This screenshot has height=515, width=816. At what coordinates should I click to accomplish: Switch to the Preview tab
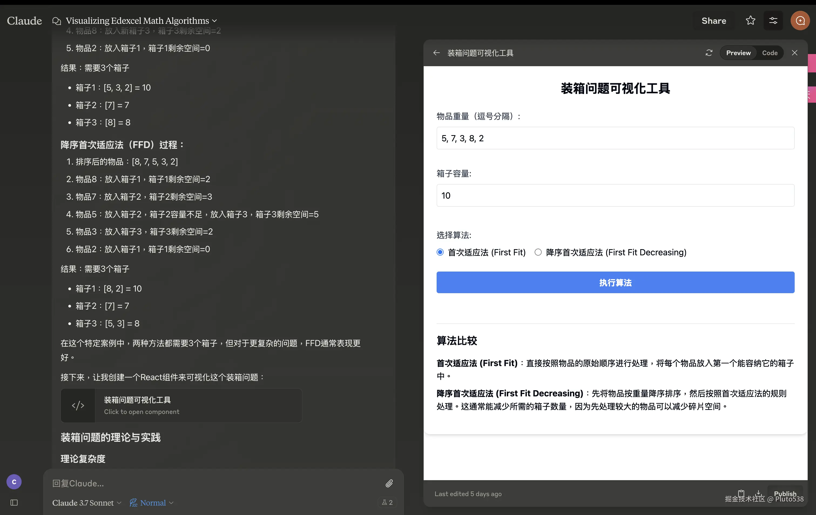click(738, 53)
